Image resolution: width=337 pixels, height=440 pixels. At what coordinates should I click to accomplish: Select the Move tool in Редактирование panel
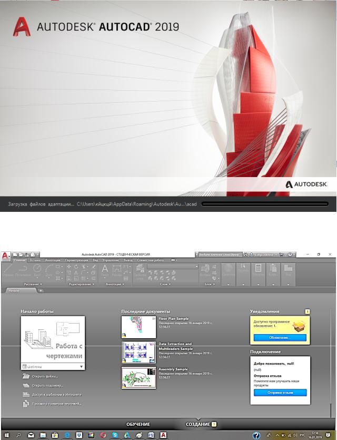(x=68, y=267)
